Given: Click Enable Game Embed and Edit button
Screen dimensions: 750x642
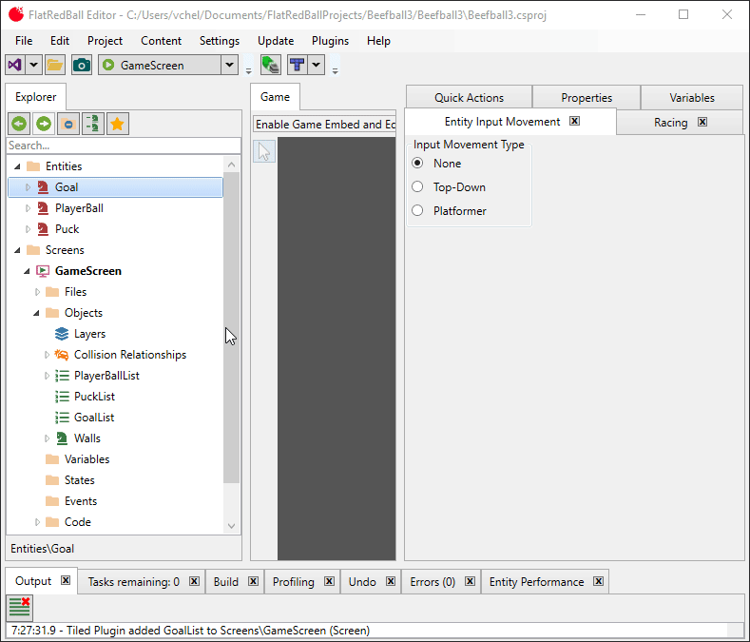Looking at the screenshot, I should [x=325, y=125].
